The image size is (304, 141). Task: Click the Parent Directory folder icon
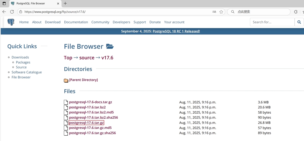tap(66, 80)
